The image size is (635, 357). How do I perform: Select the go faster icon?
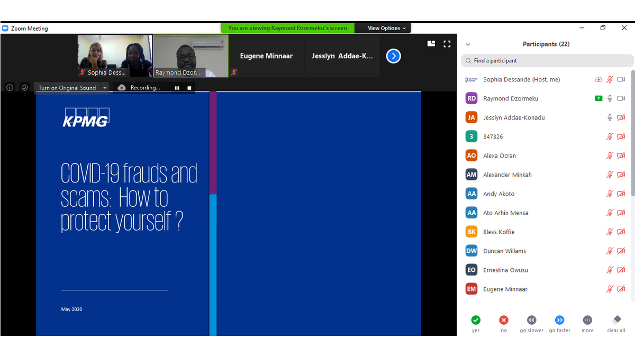559,320
